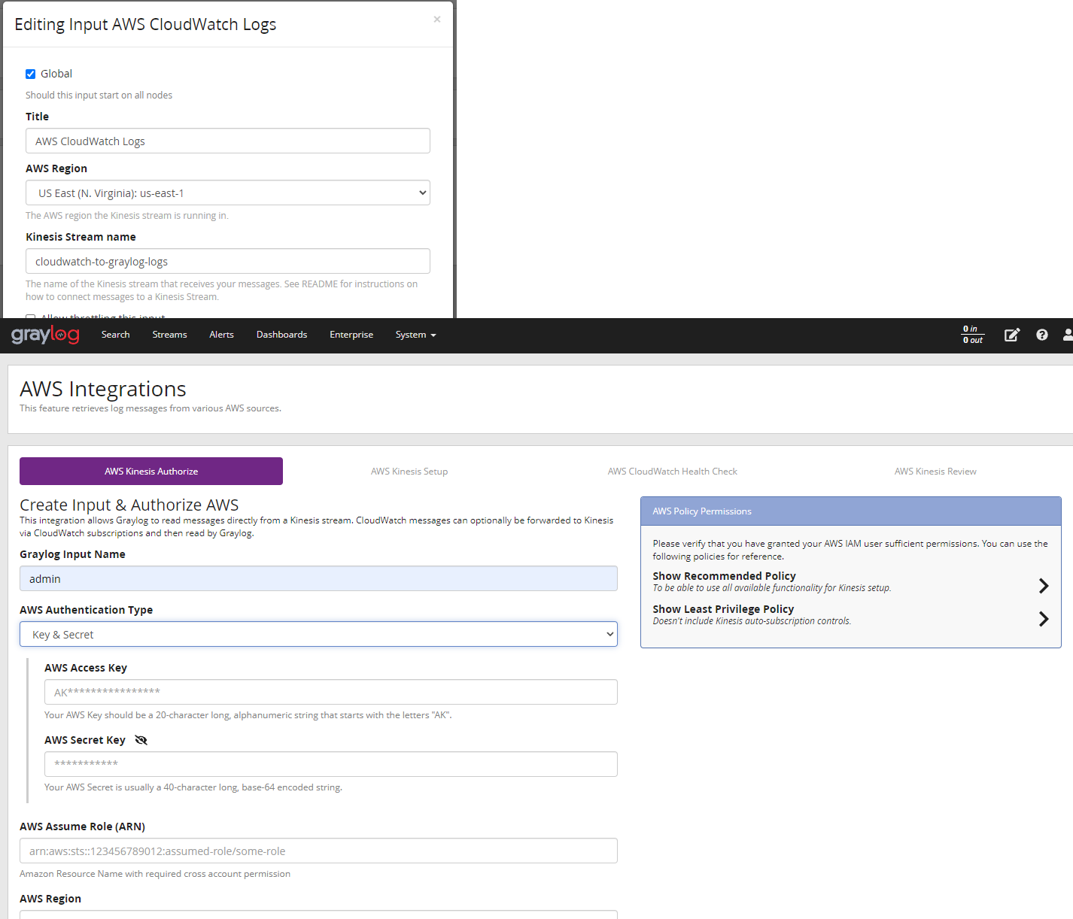Viewport: 1073px width, 919px height.
Task: Select the AWS Kinesis Authorize step tab
Action: (x=151, y=472)
